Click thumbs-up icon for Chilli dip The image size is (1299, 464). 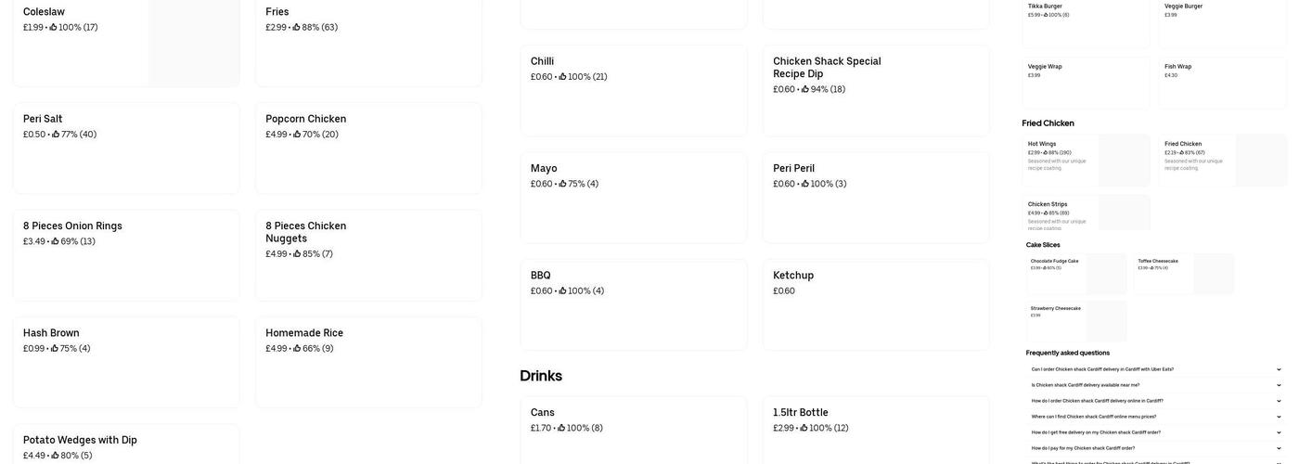(562, 77)
